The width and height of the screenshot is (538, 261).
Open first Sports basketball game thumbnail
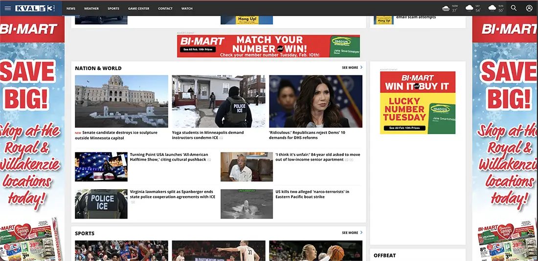(121, 251)
